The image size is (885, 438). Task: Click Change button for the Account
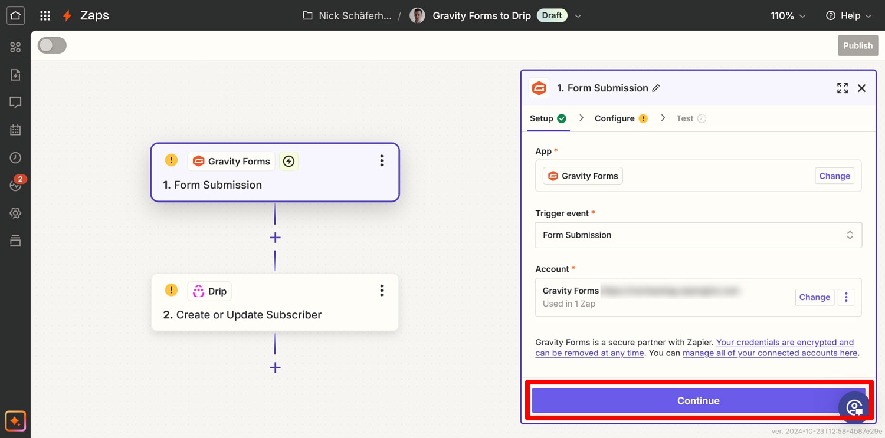click(x=814, y=297)
